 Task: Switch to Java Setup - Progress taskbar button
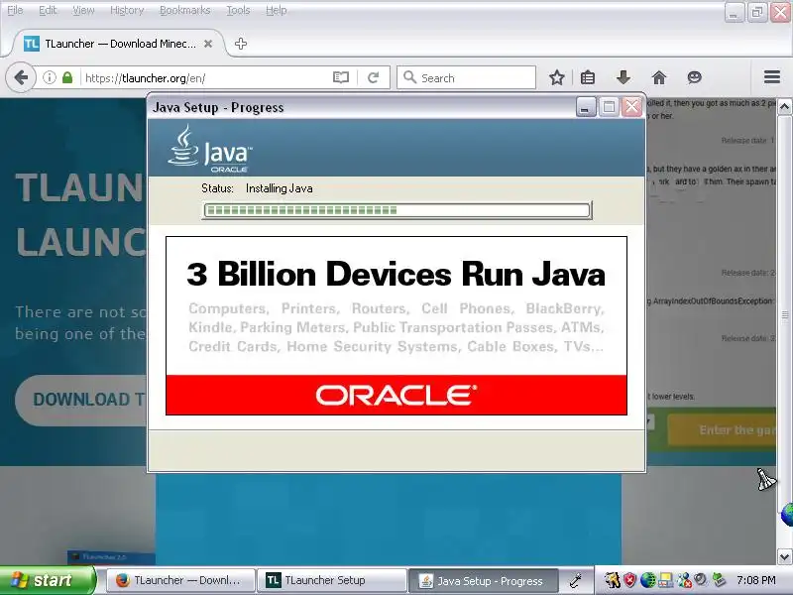(x=484, y=581)
